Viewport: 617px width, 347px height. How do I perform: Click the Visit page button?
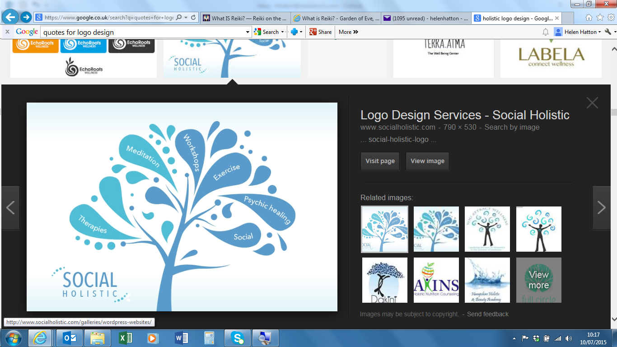tap(380, 161)
